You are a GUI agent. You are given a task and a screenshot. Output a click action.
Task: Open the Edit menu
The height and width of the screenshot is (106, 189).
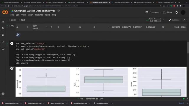point(17,15)
